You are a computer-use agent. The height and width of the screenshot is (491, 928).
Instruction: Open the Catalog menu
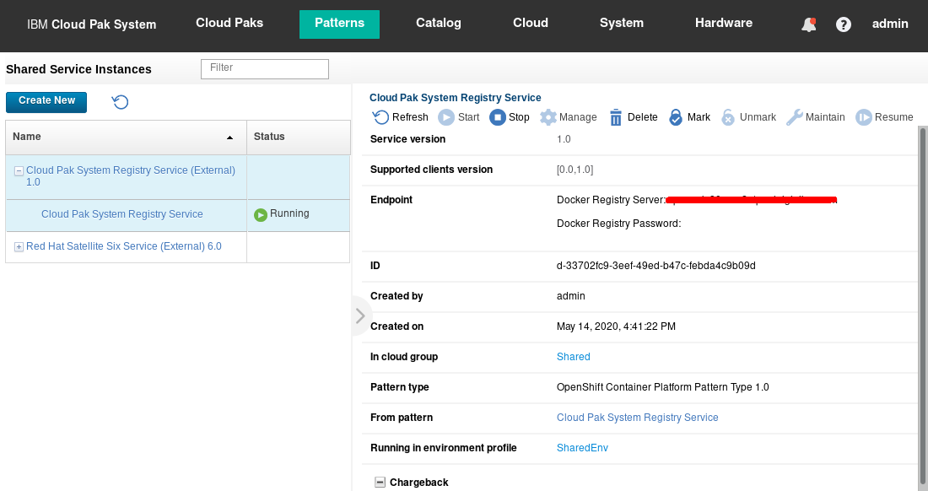point(439,23)
